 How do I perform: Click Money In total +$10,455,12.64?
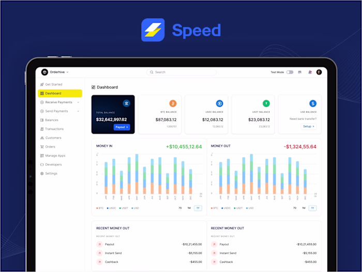click(184, 147)
